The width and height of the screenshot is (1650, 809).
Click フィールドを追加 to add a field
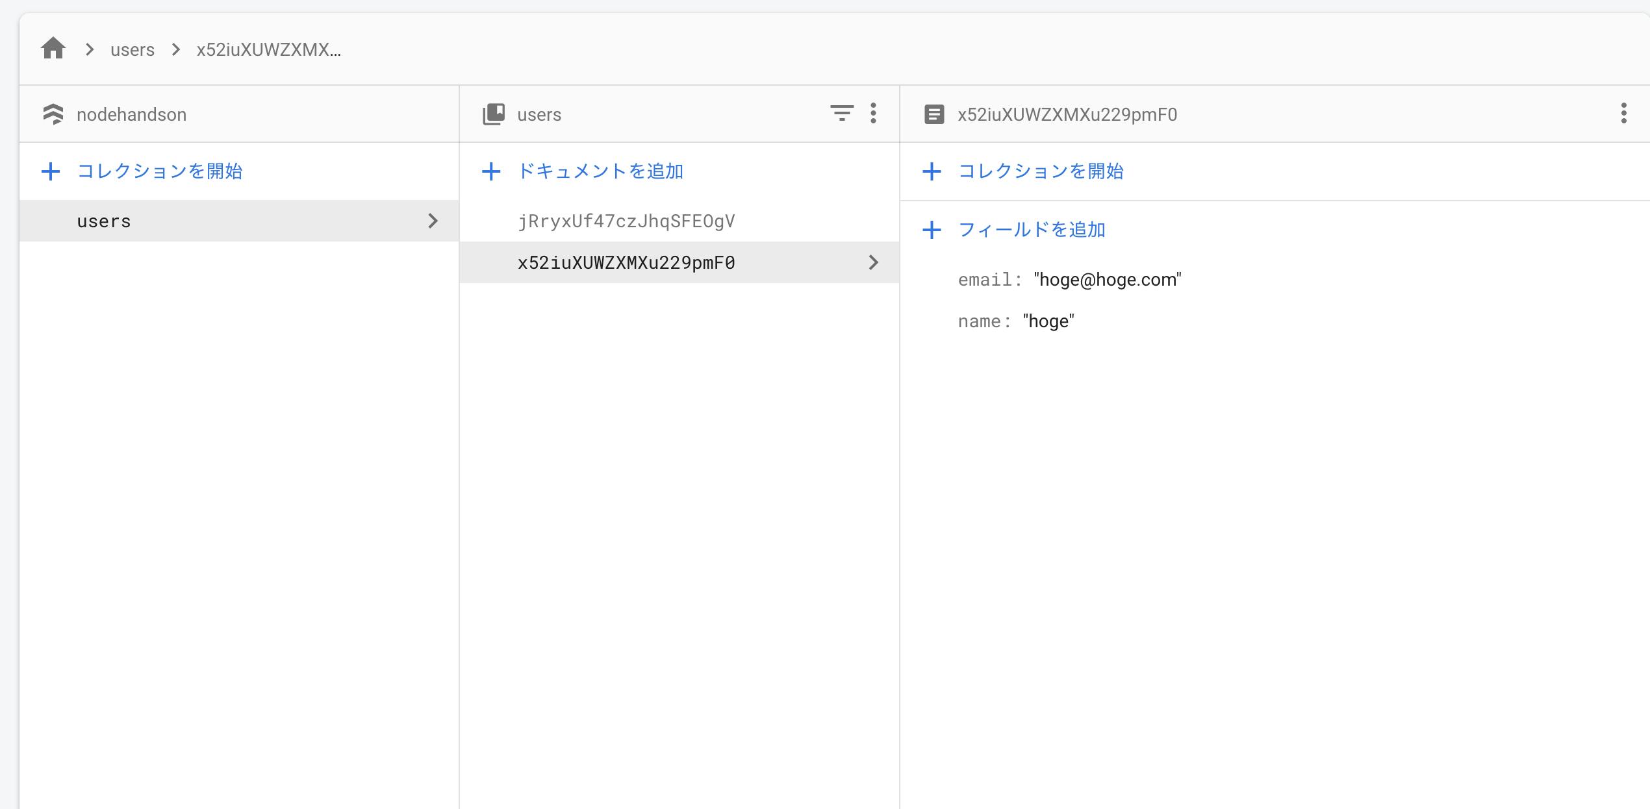(x=1032, y=229)
